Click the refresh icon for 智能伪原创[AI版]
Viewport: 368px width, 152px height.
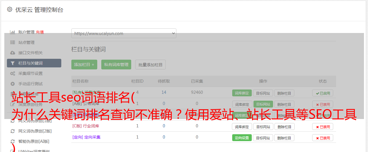pos(13,141)
